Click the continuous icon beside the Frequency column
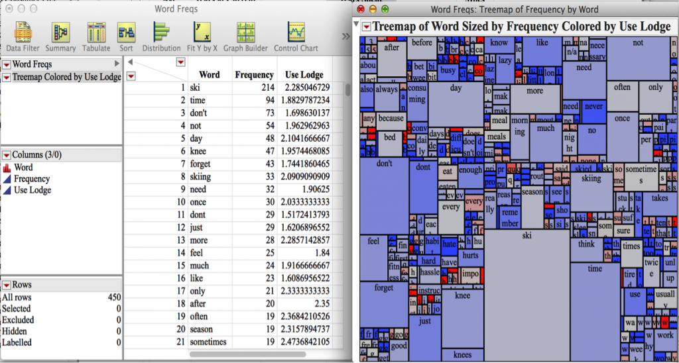 [x=7, y=179]
